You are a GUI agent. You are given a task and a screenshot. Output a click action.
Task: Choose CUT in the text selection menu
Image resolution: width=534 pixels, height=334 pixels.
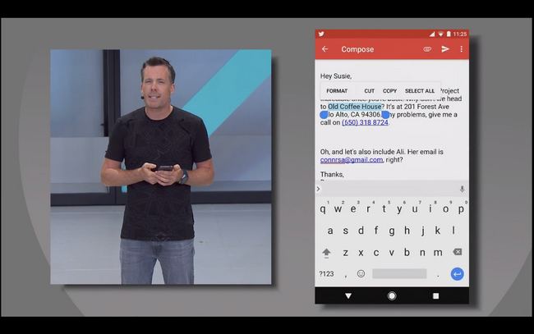(369, 91)
